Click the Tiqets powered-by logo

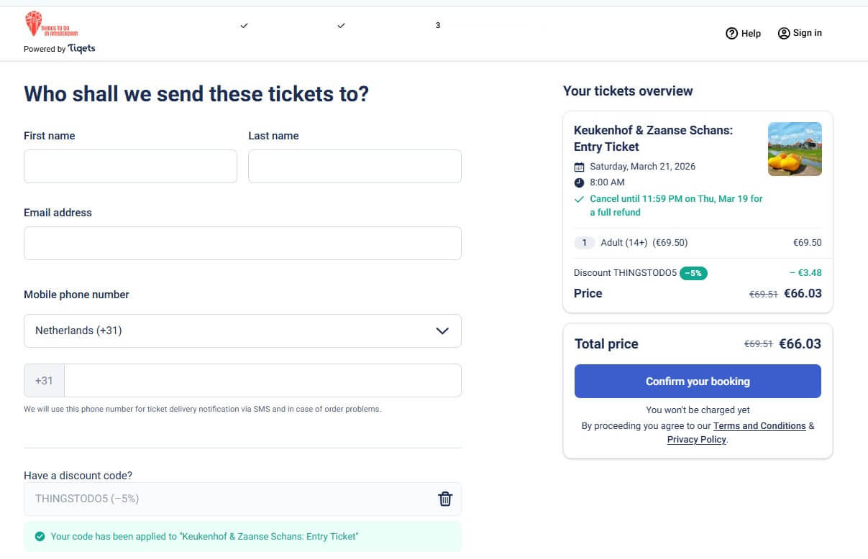click(81, 48)
